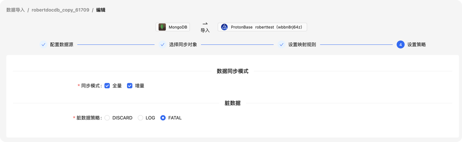Click the MongoDB leaf logo icon
The width and height of the screenshot is (462, 142).
(162, 27)
